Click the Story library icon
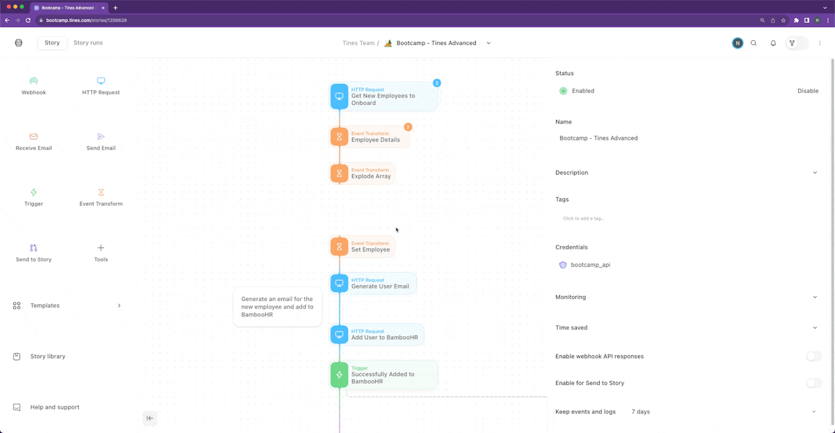This screenshot has height=433, width=835. coord(17,357)
